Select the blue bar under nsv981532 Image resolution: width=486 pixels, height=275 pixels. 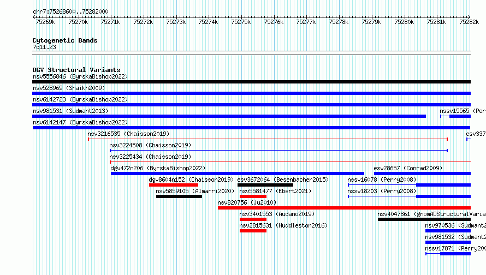[x=448, y=242]
